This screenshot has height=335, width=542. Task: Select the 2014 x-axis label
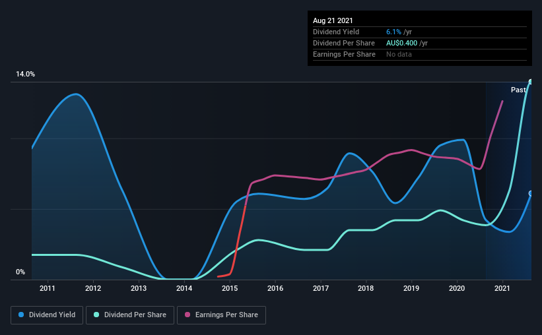pos(184,288)
